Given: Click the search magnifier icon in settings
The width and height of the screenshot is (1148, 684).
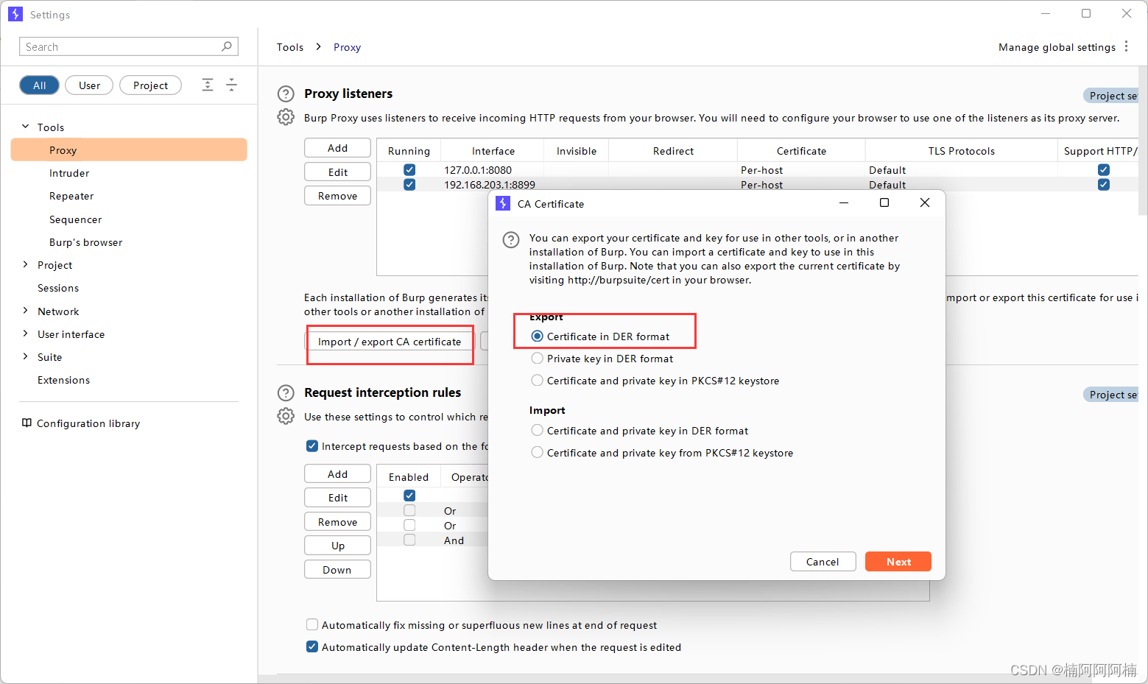Looking at the screenshot, I should (227, 46).
